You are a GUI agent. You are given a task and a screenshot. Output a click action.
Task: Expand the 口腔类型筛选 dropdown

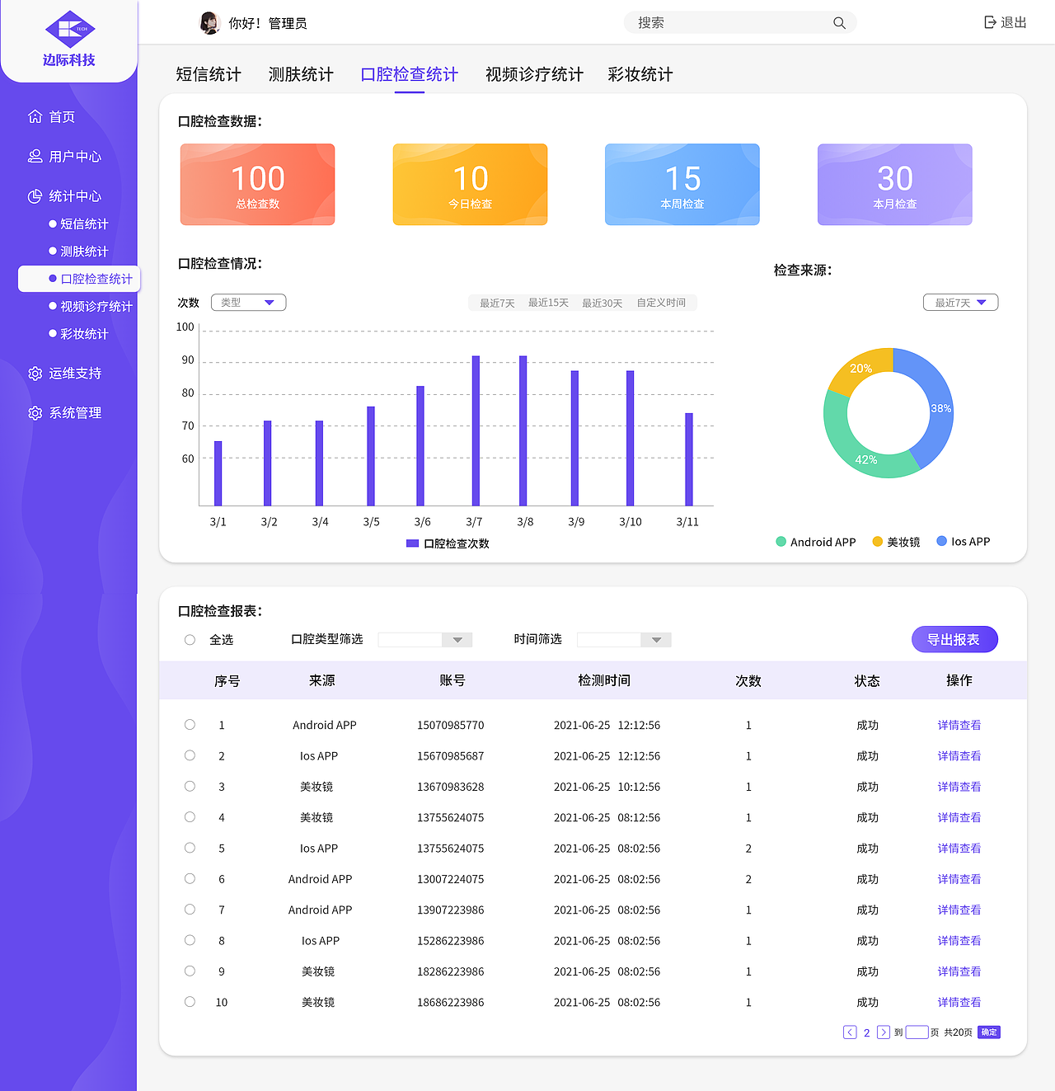(x=457, y=639)
